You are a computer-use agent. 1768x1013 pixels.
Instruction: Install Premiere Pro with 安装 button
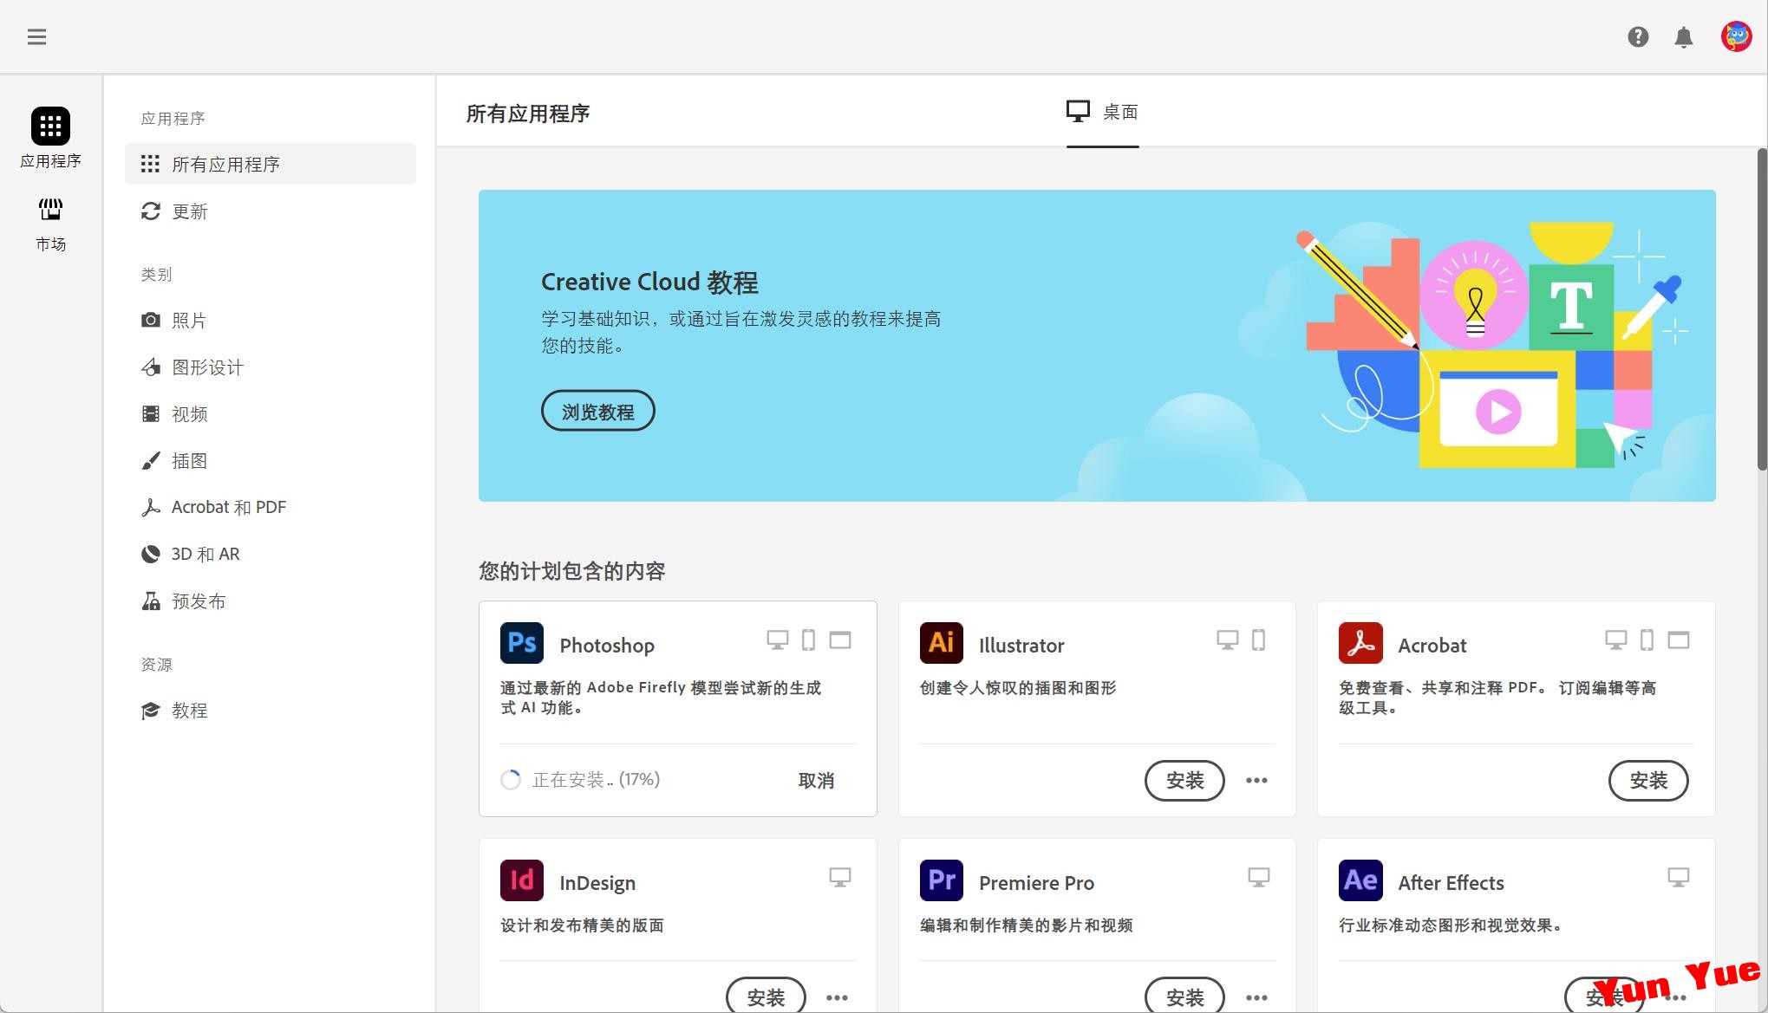click(x=1184, y=997)
